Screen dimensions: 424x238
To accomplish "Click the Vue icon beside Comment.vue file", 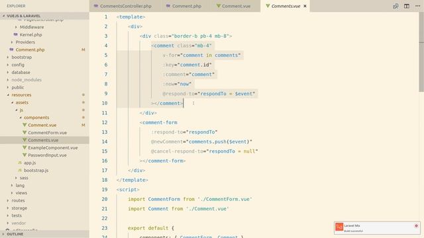I will point(25,125).
